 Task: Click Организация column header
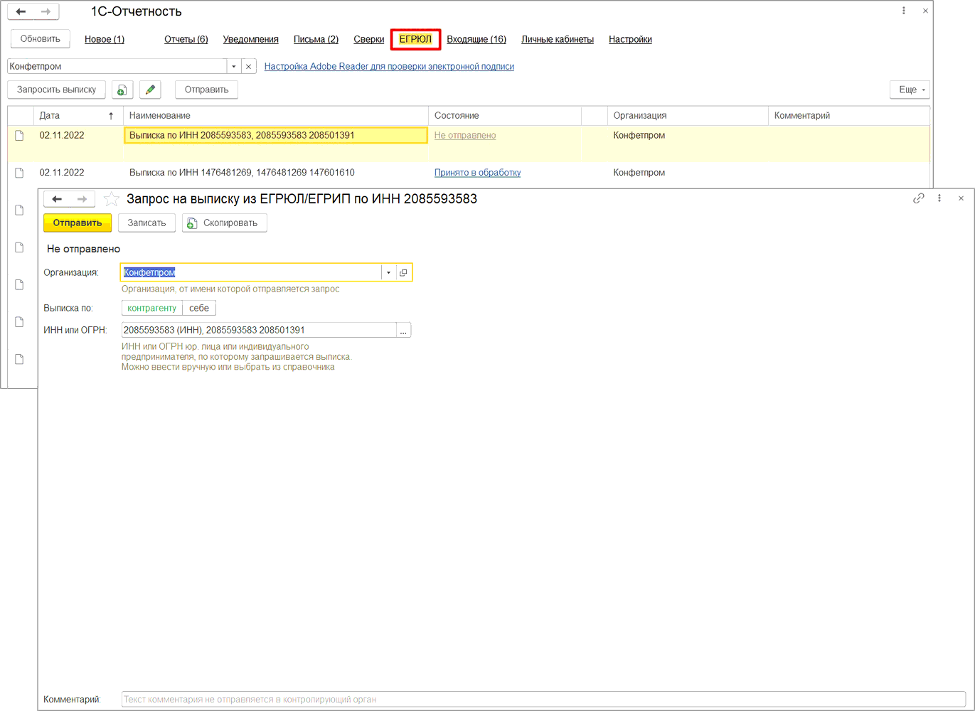688,115
